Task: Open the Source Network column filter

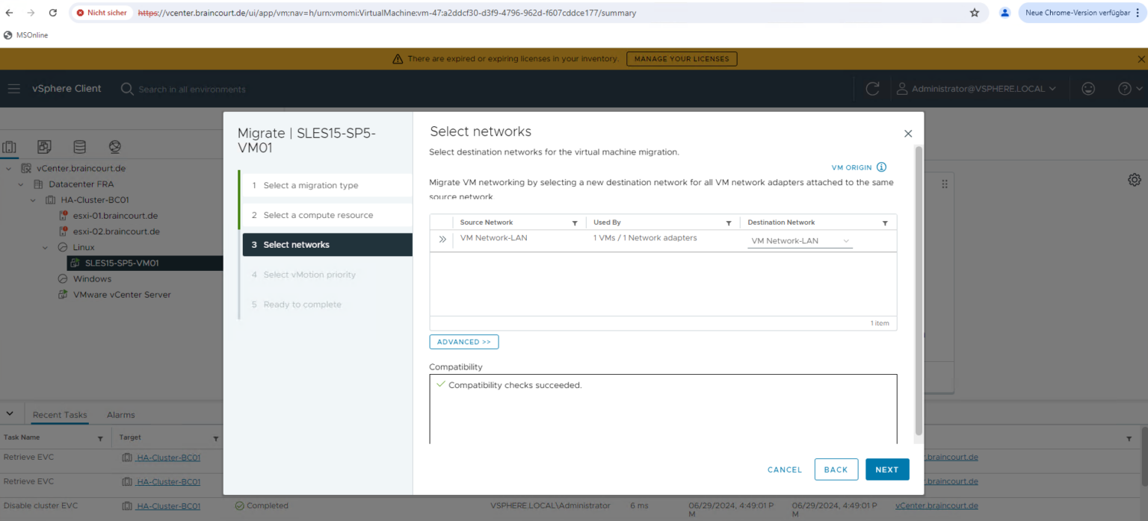Action: click(575, 222)
